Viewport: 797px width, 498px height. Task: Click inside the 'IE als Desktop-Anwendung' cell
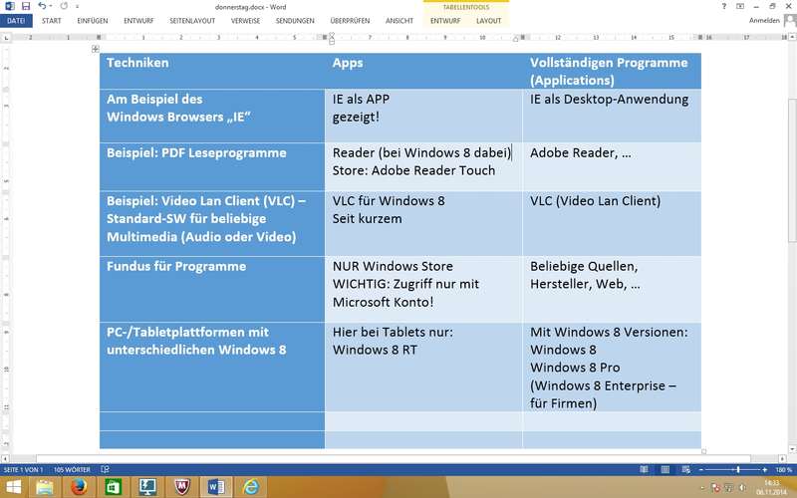609,100
